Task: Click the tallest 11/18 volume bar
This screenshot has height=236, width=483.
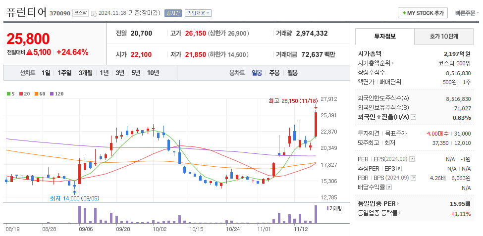Action: pyautogui.click(x=316, y=214)
